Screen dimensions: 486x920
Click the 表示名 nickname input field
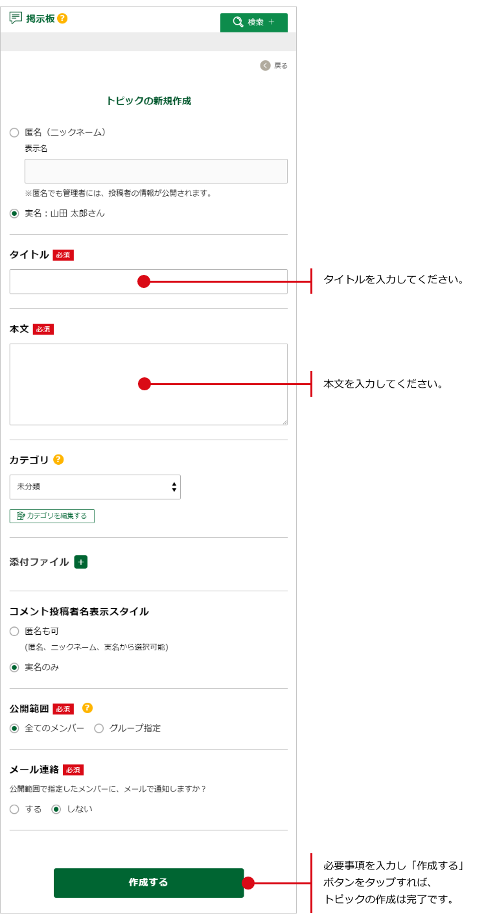156,171
